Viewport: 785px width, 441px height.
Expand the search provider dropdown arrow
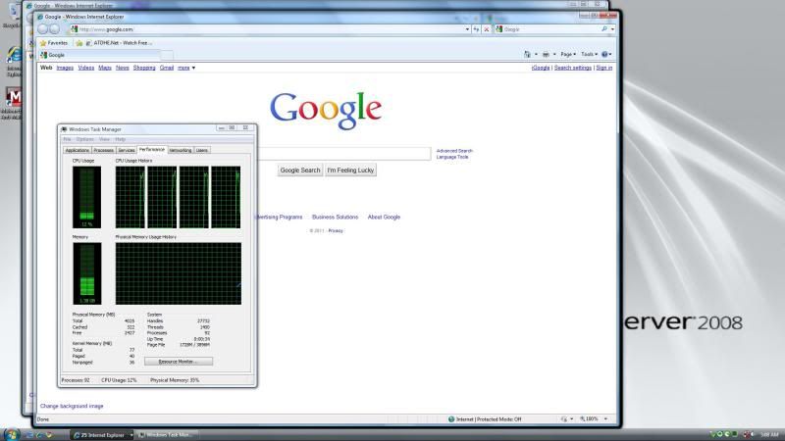coord(612,29)
